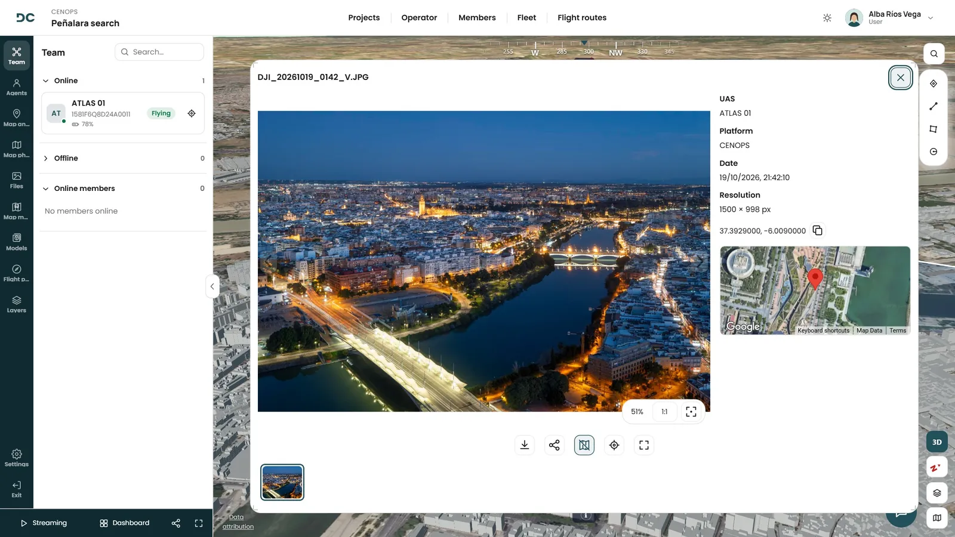
Task: Click the Terms link on minimap
Action: 898,331
